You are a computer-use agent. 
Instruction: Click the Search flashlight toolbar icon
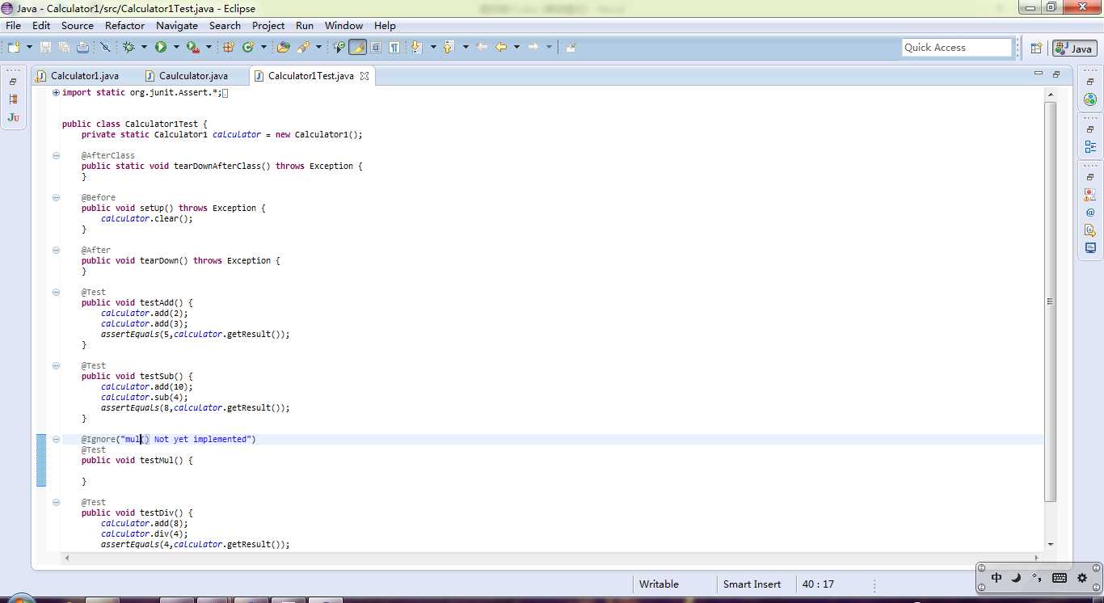pyautogui.click(x=304, y=48)
